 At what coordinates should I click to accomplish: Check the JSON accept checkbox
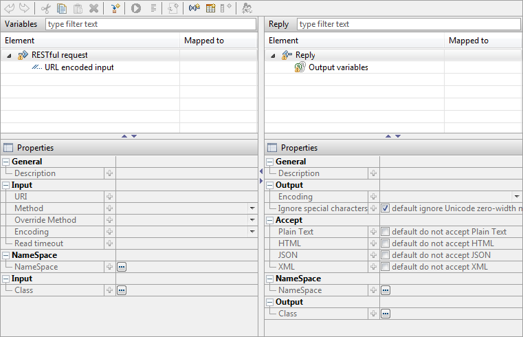(x=386, y=255)
